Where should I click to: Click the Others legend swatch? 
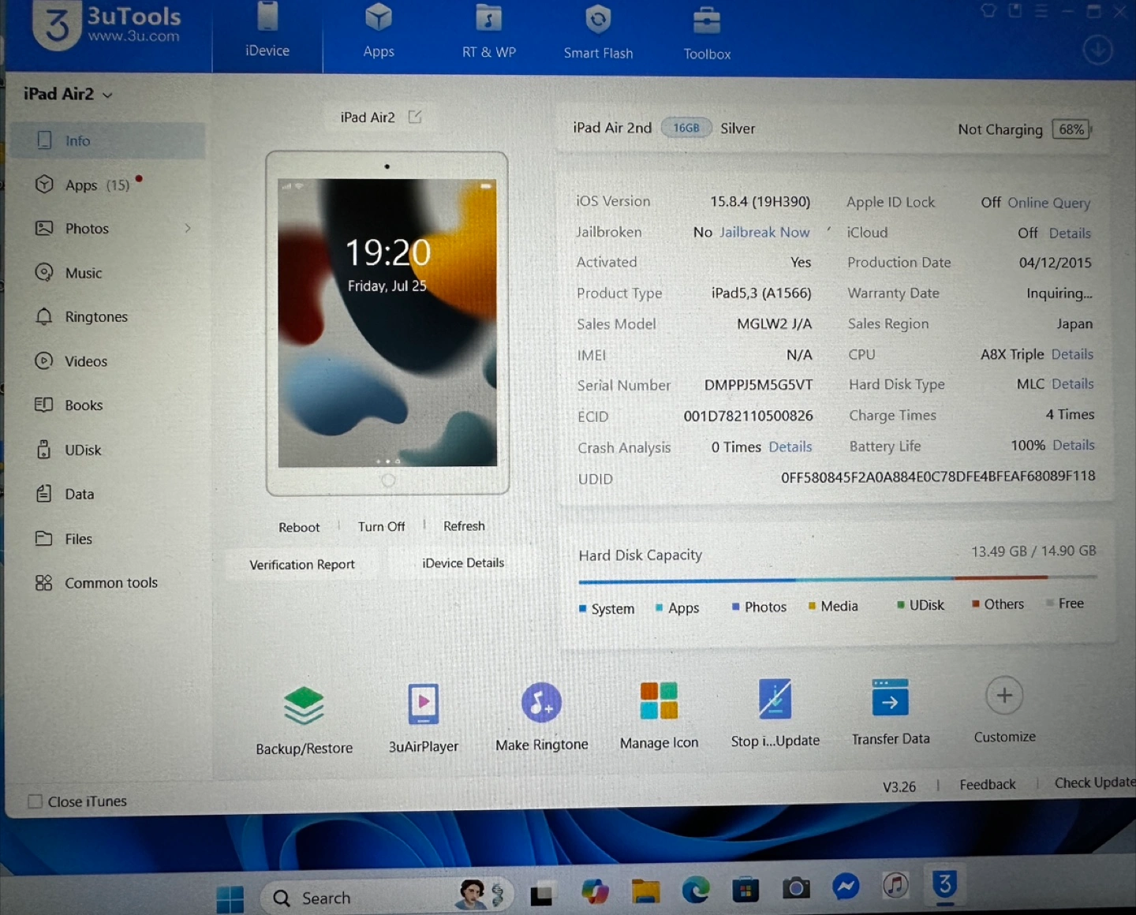click(x=976, y=604)
